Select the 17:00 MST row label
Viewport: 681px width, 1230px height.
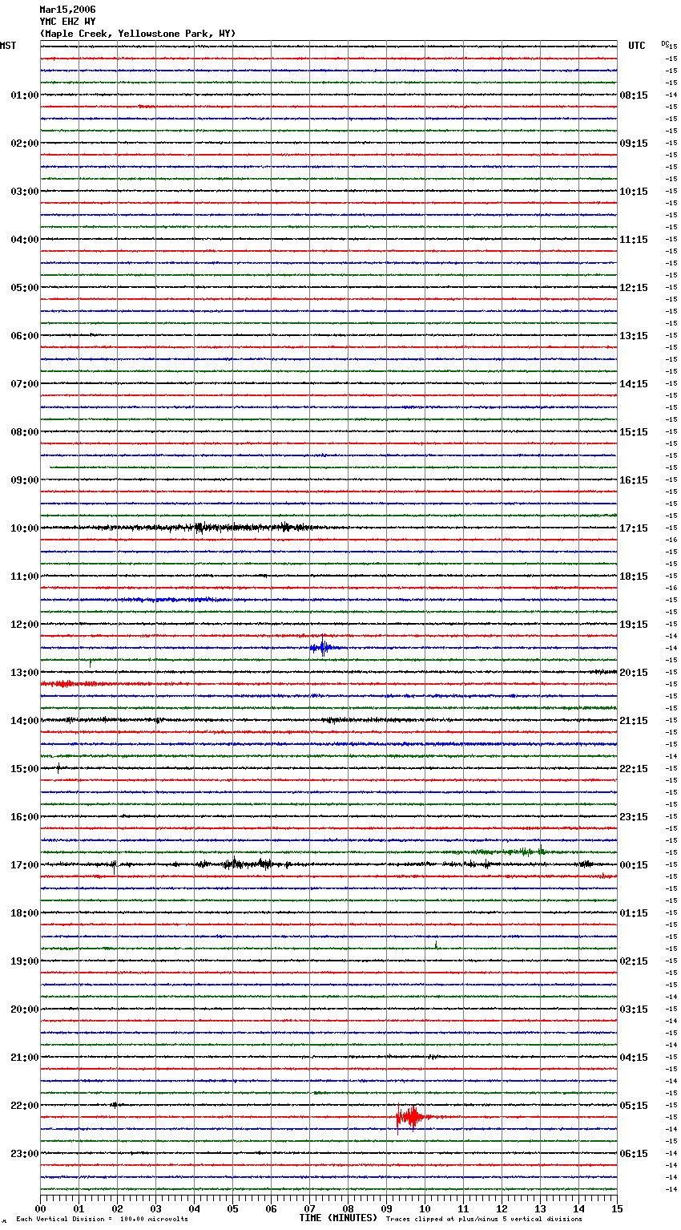point(25,865)
